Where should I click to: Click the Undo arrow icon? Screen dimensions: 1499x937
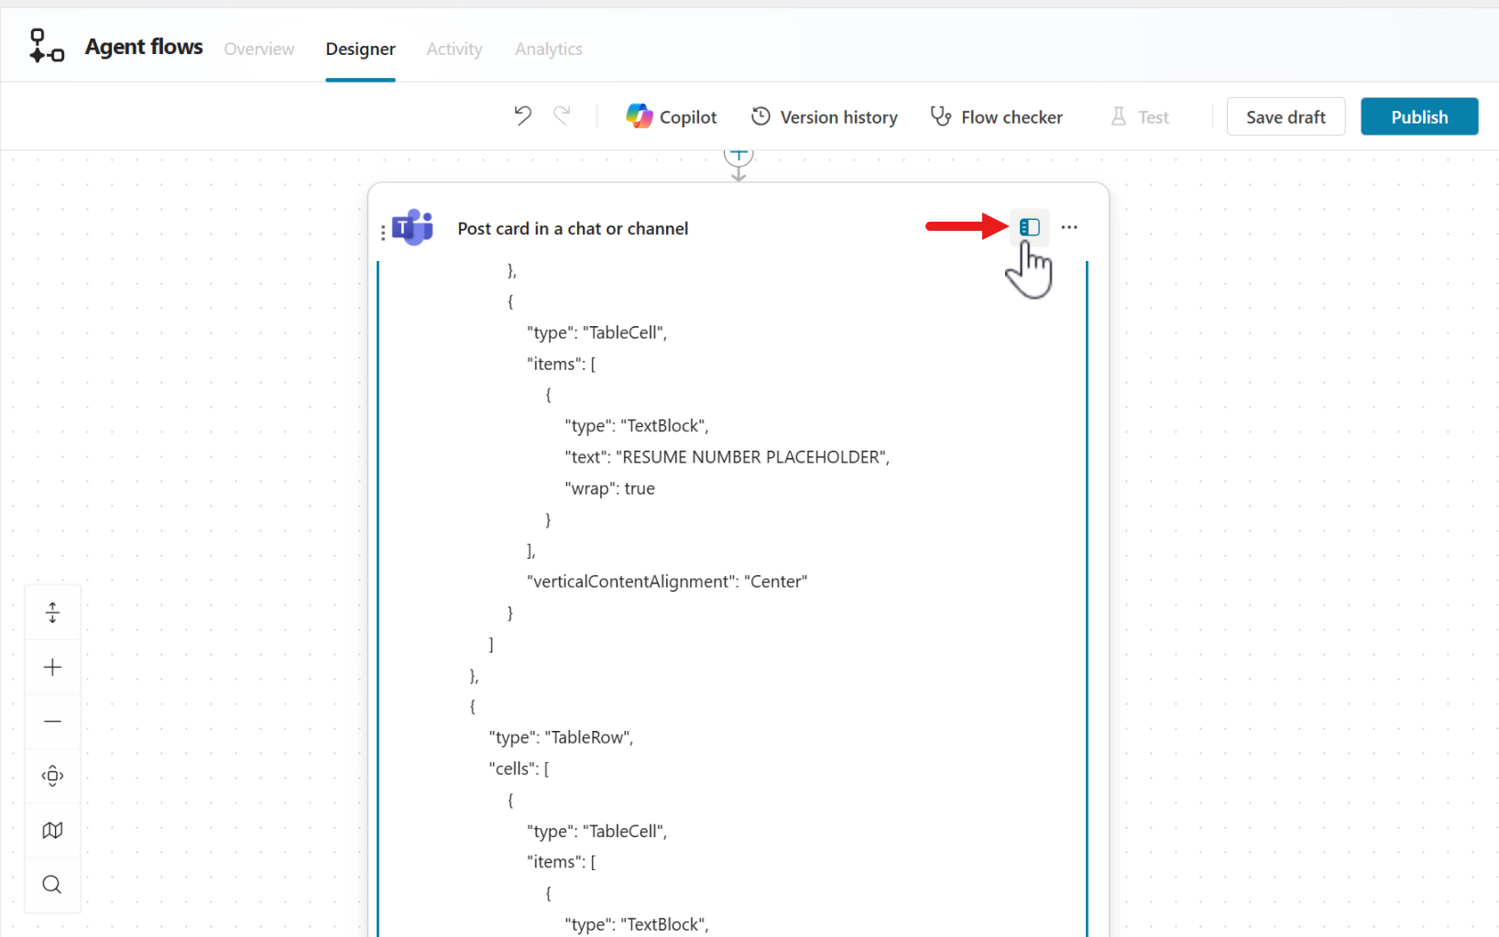[x=522, y=116]
